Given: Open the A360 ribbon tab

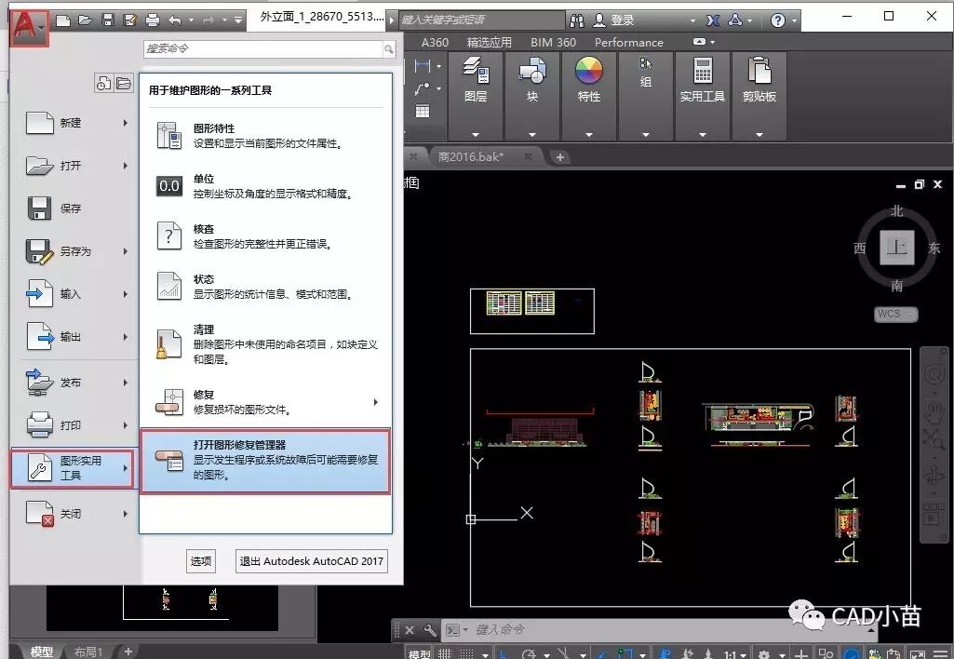Looking at the screenshot, I should click(x=435, y=42).
